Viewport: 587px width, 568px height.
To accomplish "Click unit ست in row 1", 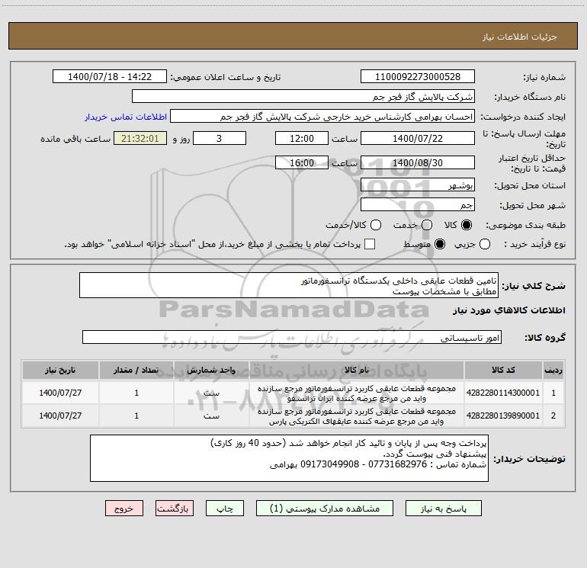I will point(211,393).
